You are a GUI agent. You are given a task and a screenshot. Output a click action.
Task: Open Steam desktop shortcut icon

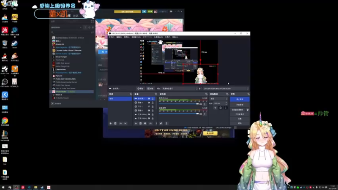click(15, 44)
